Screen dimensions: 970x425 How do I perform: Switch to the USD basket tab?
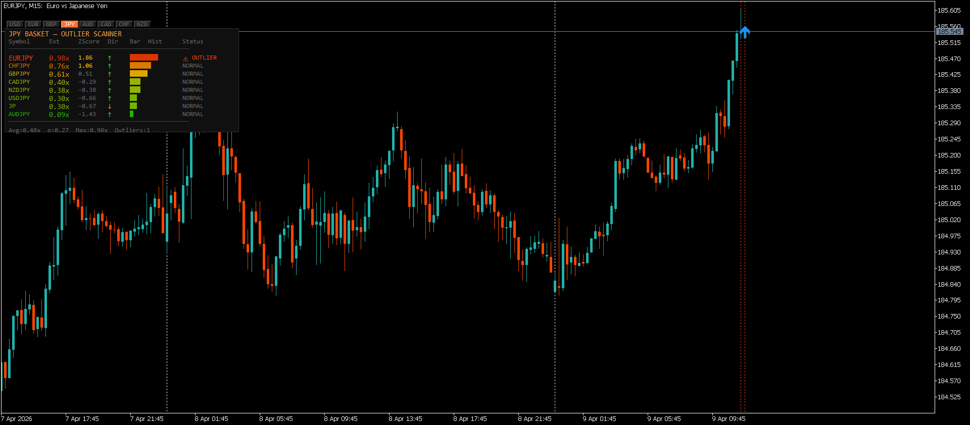(x=15, y=24)
